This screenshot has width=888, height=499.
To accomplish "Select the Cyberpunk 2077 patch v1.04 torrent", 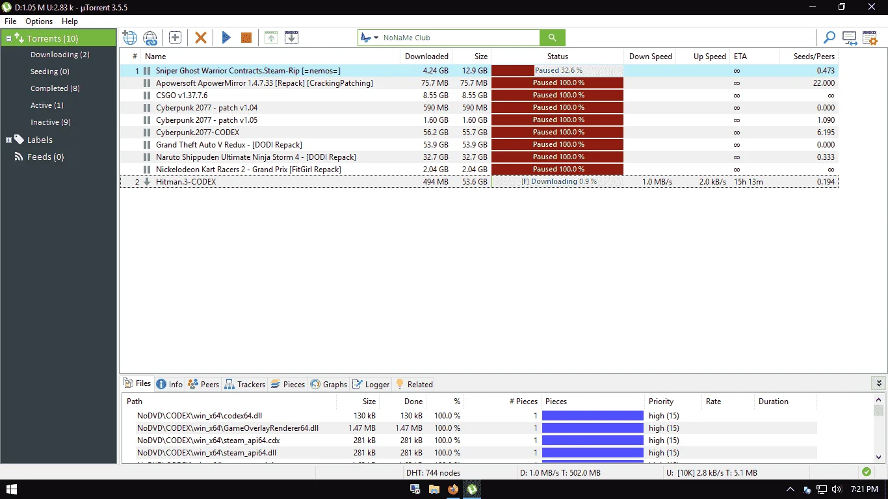I will pos(479,108).
